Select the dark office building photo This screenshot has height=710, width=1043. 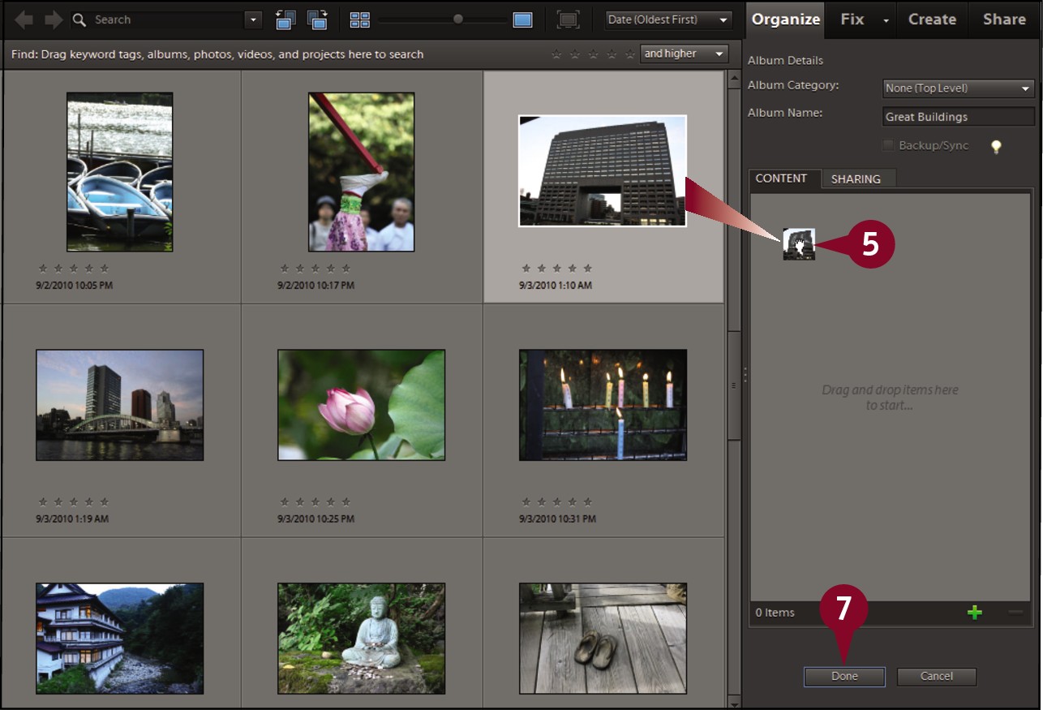603,170
